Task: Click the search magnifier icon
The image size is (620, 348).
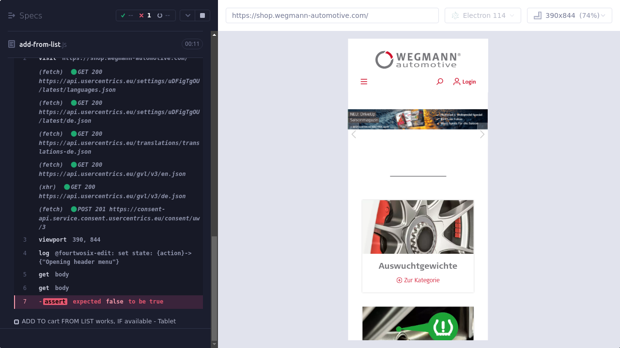Action: 439,82
